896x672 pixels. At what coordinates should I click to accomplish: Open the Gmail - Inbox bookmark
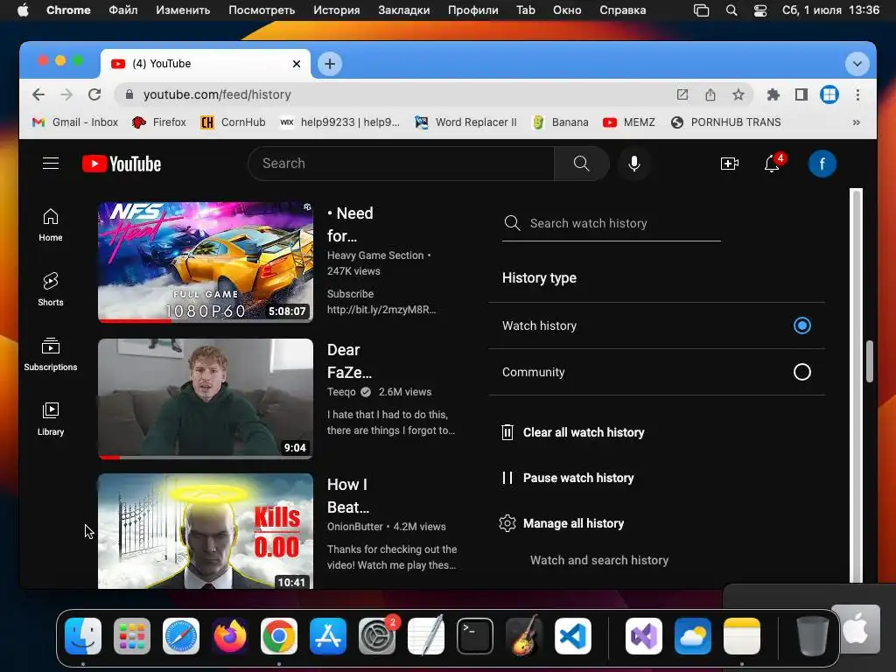75,122
